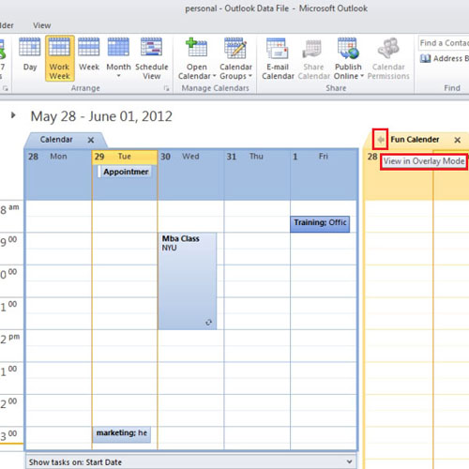Open Calendar Permissions

pos(388,58)
